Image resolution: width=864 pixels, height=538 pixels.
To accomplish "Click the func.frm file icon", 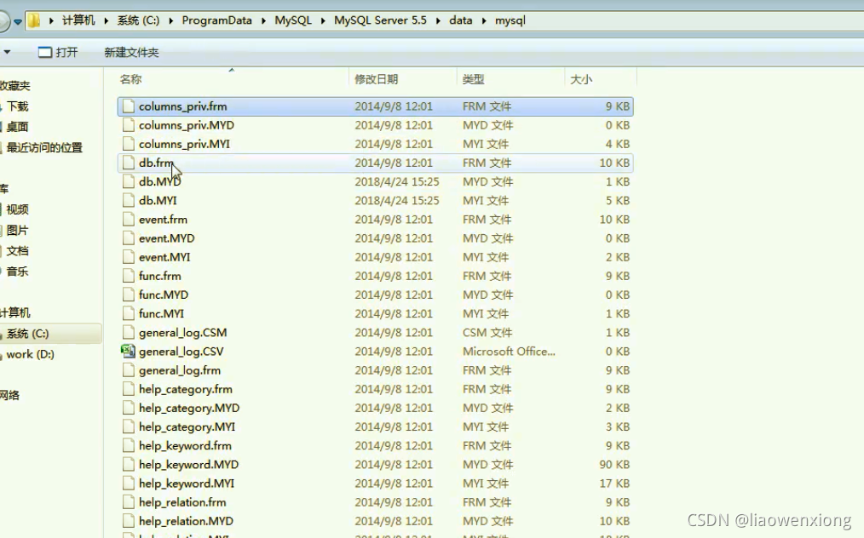I will pos(129,276).
